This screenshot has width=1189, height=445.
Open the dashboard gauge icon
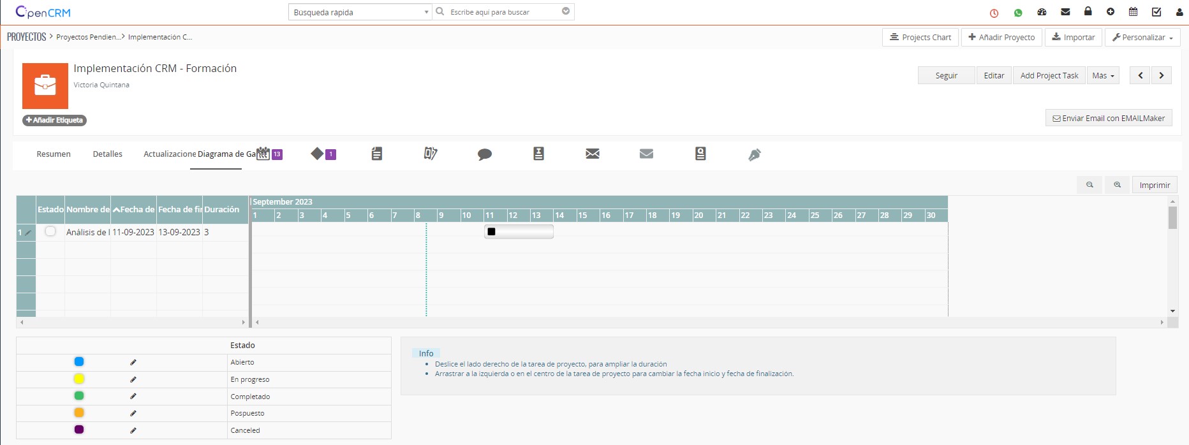tap(1042, 12)
